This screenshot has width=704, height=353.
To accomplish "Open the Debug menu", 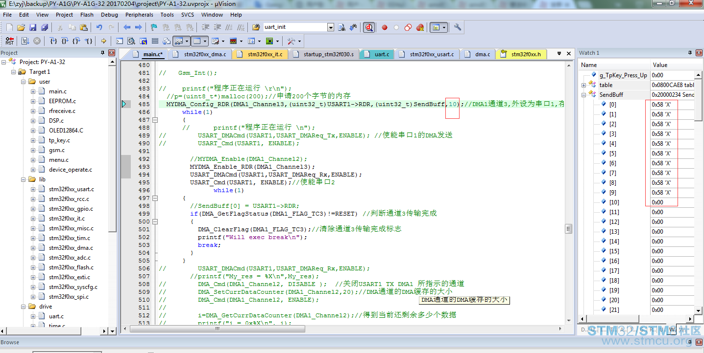I will pos(109,15).
